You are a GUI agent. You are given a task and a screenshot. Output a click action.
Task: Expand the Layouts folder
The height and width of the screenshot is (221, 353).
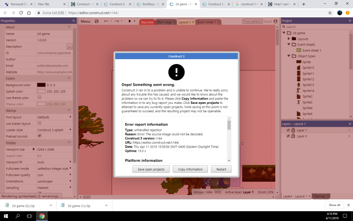(289, 39)
